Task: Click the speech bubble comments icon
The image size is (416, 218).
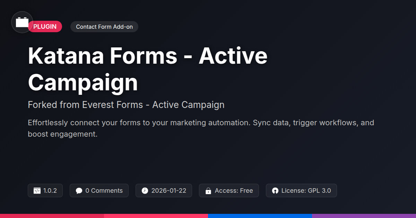Action: [79, 191]
